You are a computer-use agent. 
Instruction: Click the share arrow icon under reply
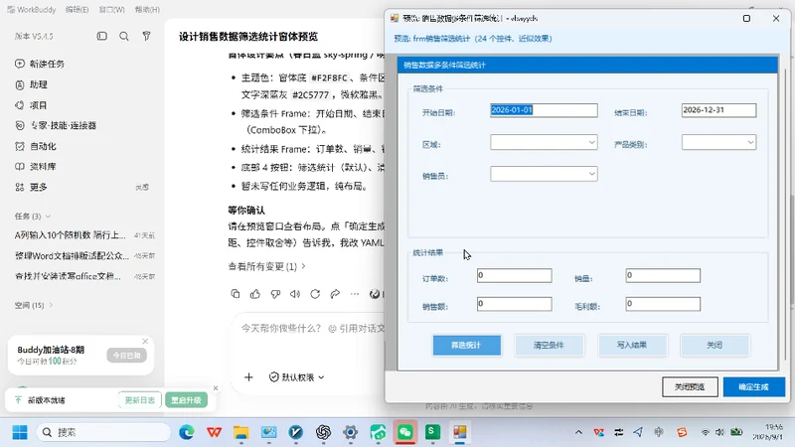pyautogui.click(x=335, y=294)
